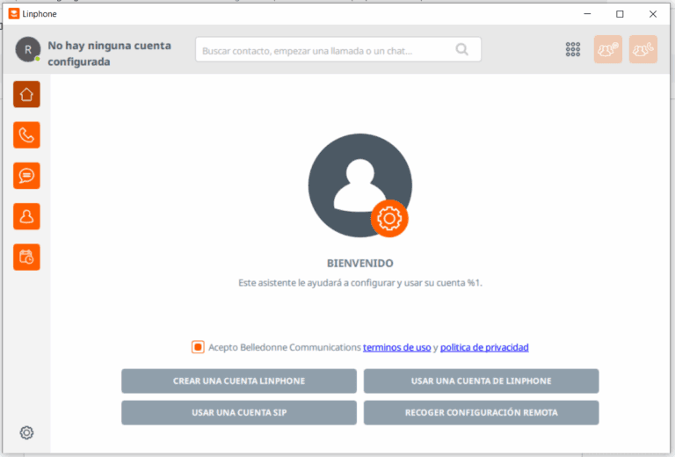The image size is (675, 457).
Task: Click Usar una cuenta de Linphone
Action: (482, 381)
